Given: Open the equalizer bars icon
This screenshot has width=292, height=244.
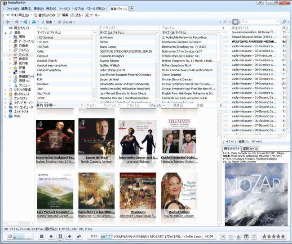Looking at the screenshot, I should [x=239, y=236].
